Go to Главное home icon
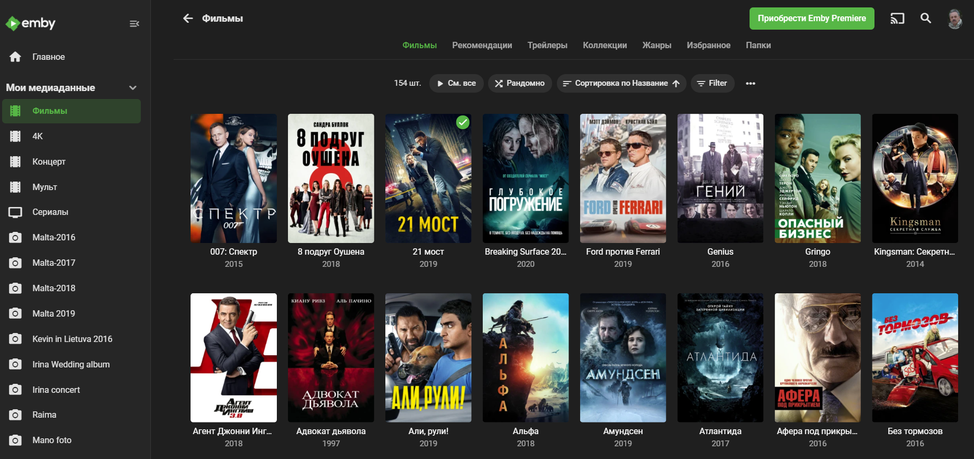 click(15, 57)
